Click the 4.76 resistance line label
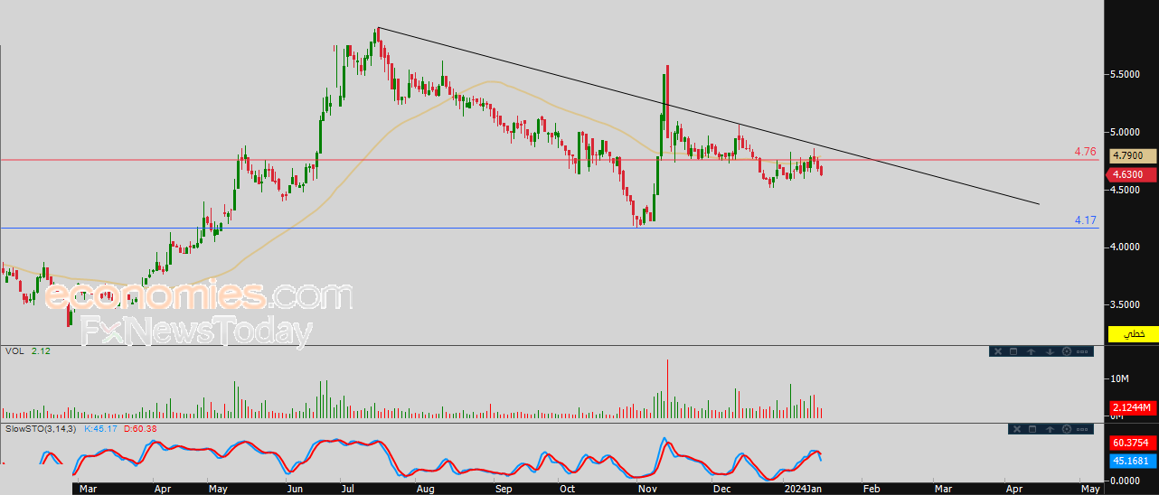Image resolution: width=1159 pixels, height=495 pixels. [1085, 152]
